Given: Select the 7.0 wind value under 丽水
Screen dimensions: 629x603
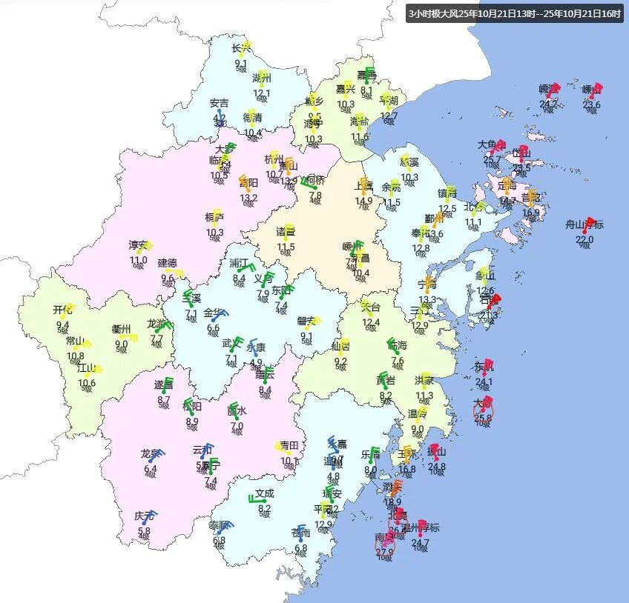Looking at the screenshot, I should click(x=237, y=426).
